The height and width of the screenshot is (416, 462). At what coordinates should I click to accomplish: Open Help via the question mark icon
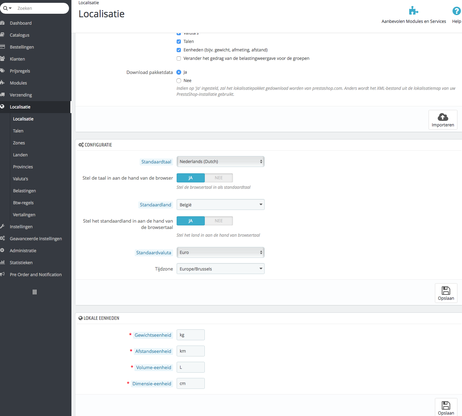coord(456,11)
